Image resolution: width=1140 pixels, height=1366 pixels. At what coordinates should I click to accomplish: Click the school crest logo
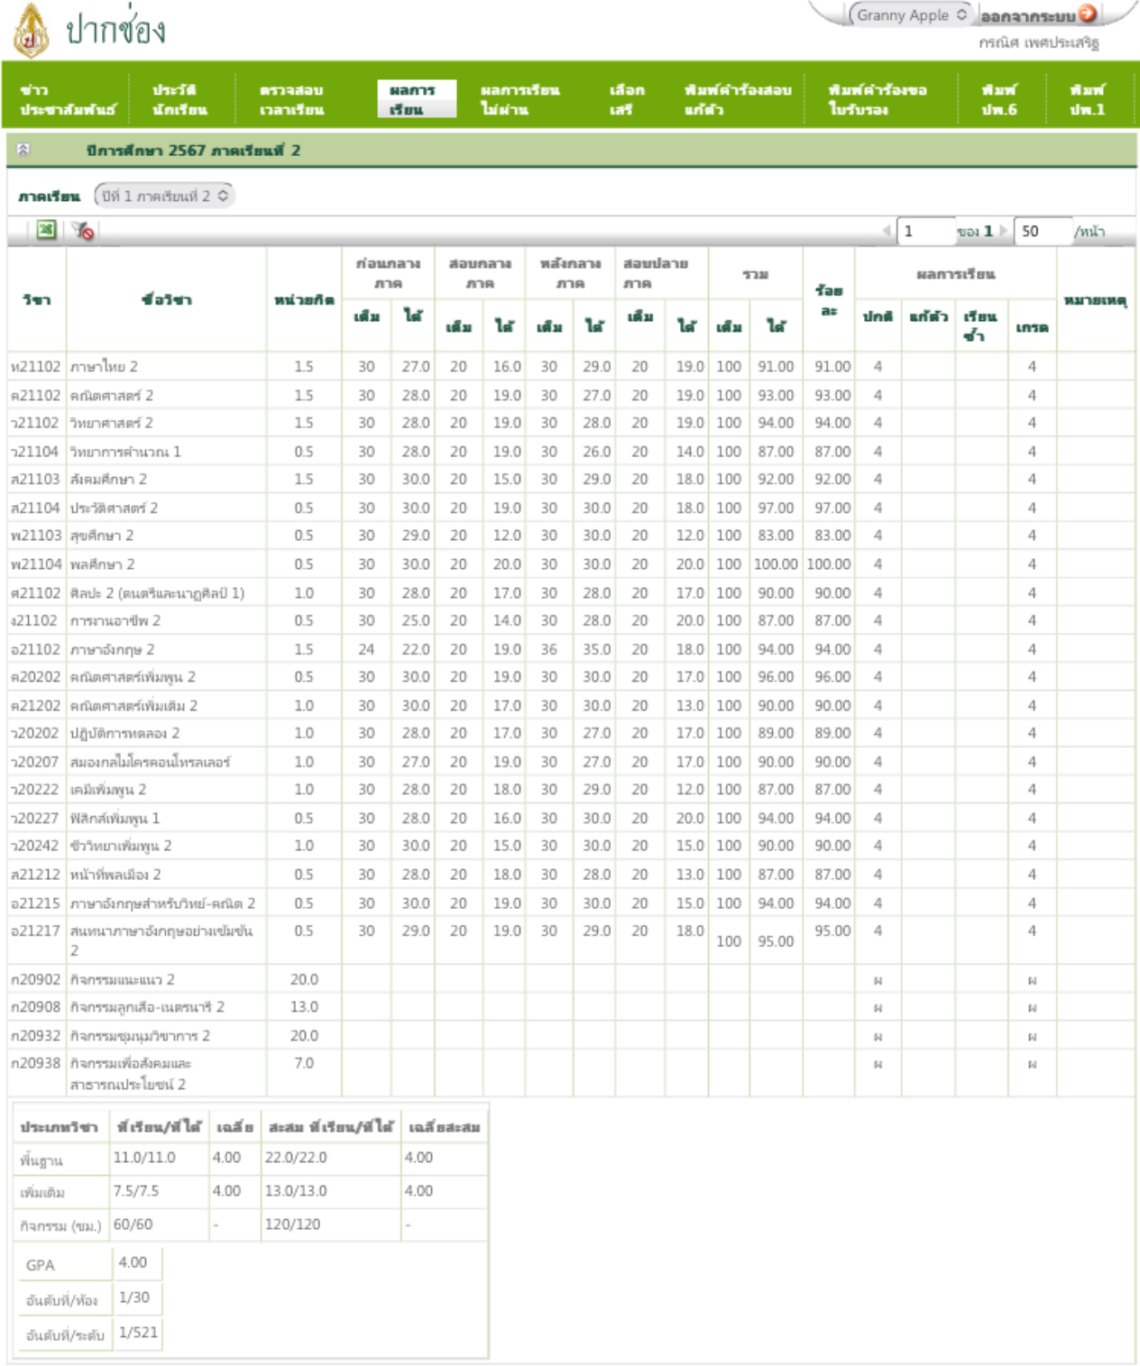(32, 31)
